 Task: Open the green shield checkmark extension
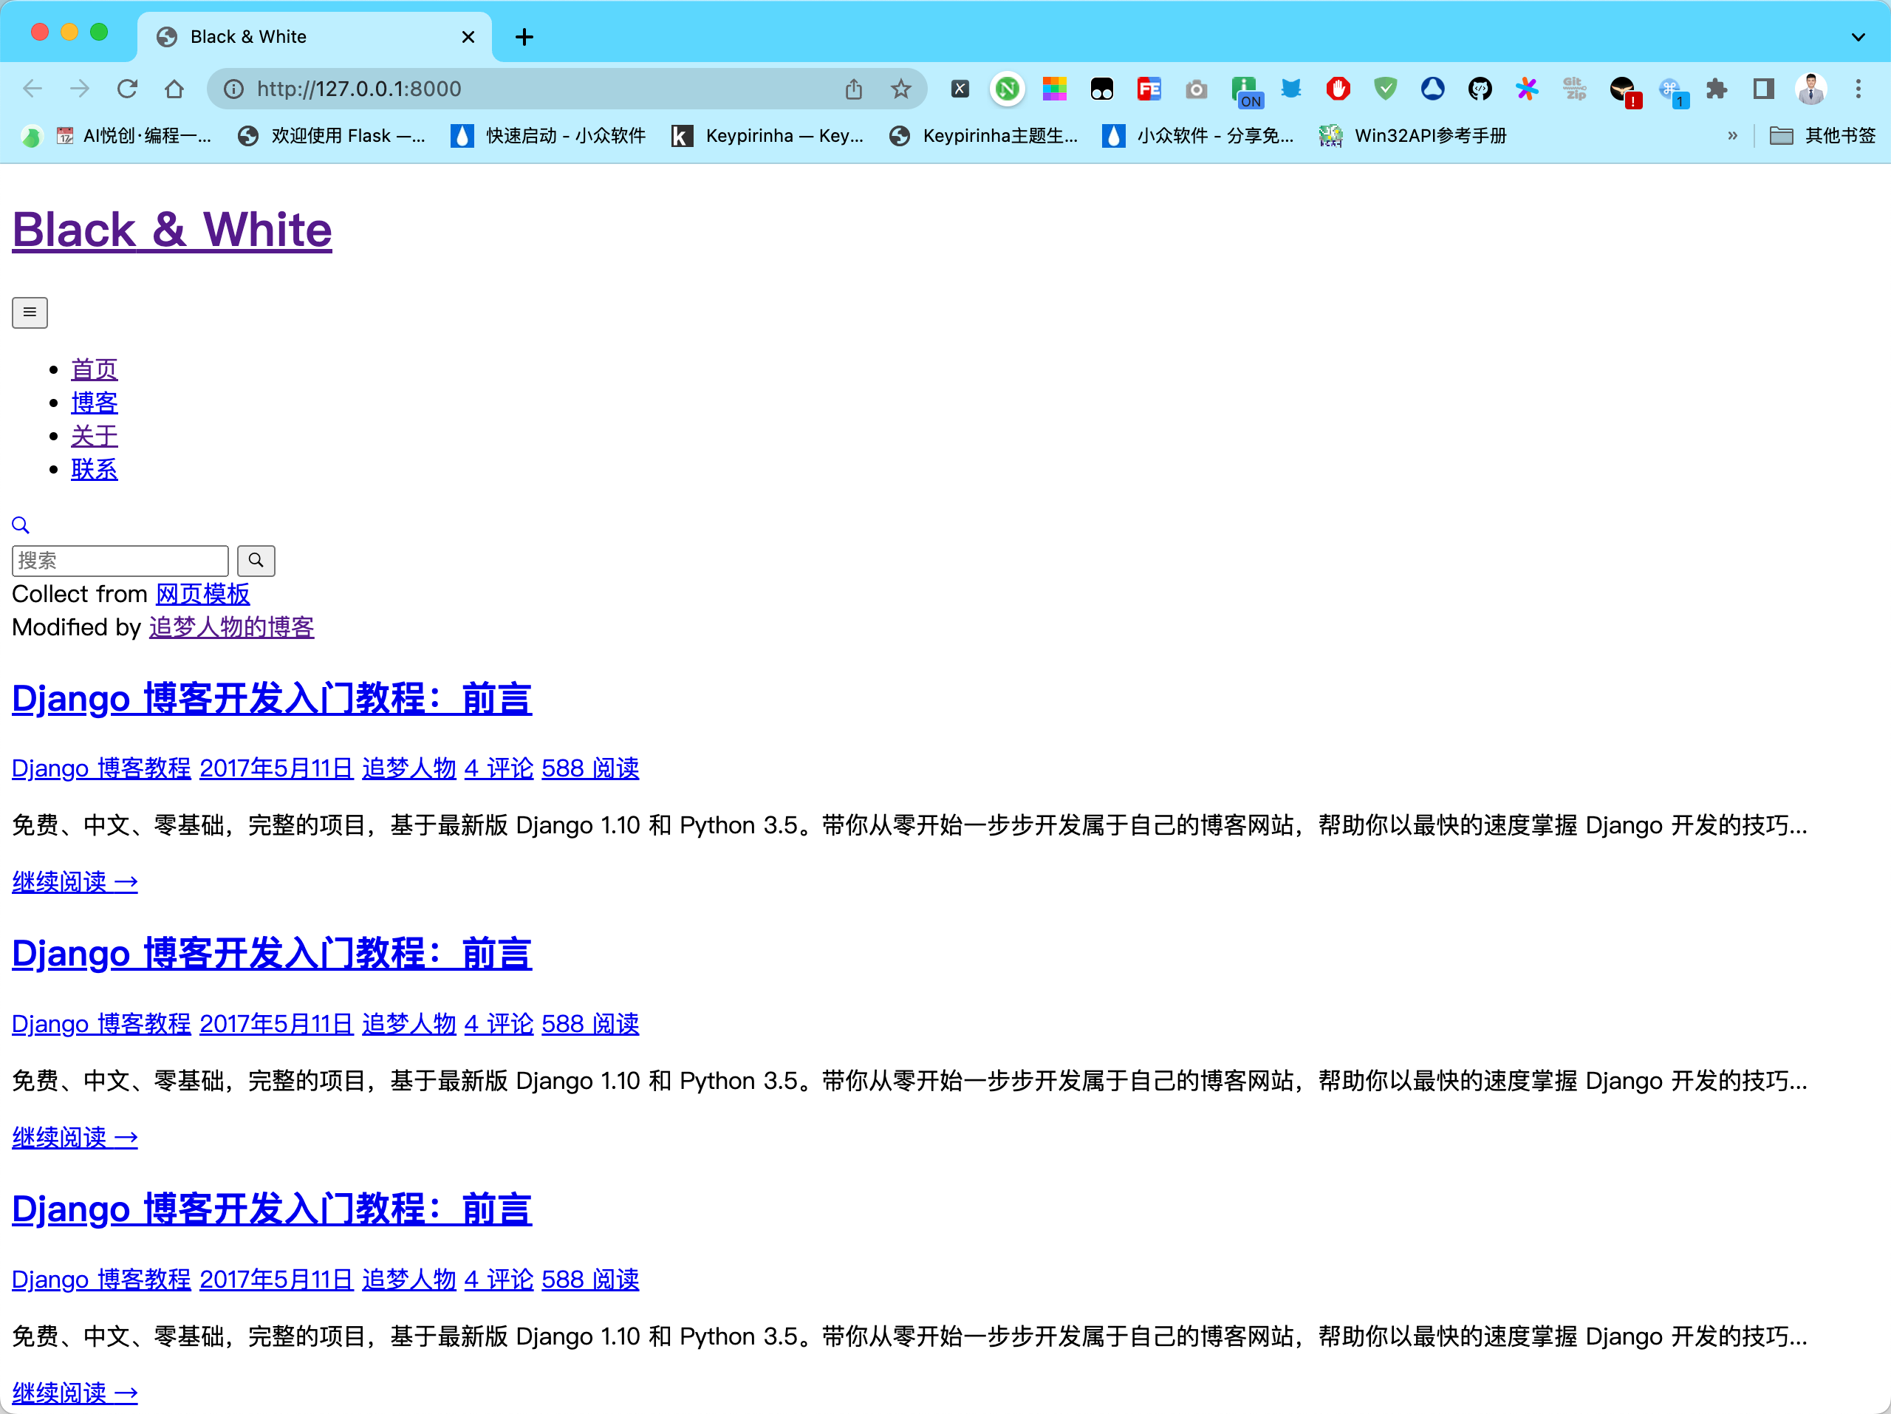pyautogui.click(x=1385, y=89)
